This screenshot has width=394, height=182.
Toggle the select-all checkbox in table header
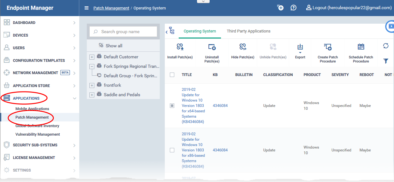(x=172, y=75)
